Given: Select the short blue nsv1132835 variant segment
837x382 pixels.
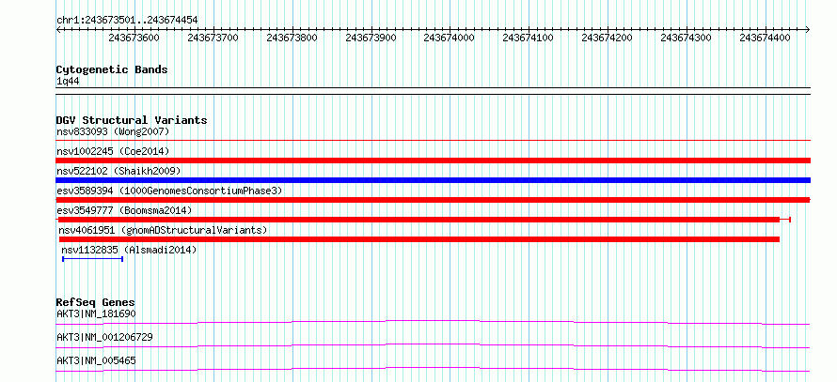Looking at the screenshot, I should tap(93, 259).
